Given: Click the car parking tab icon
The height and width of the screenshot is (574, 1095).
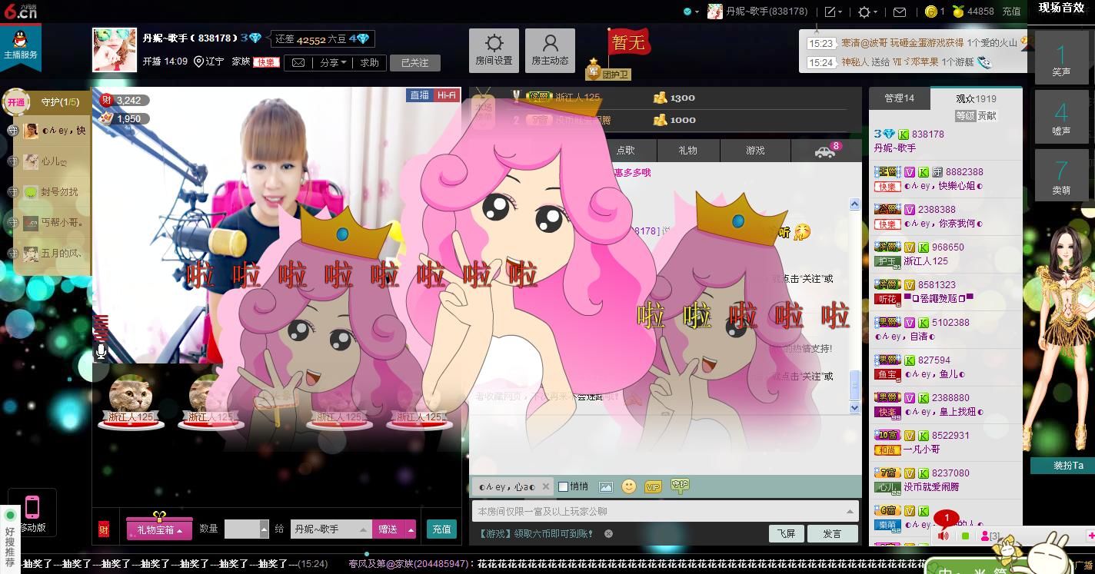Looking at the screenshot, I should coord(826,151).
